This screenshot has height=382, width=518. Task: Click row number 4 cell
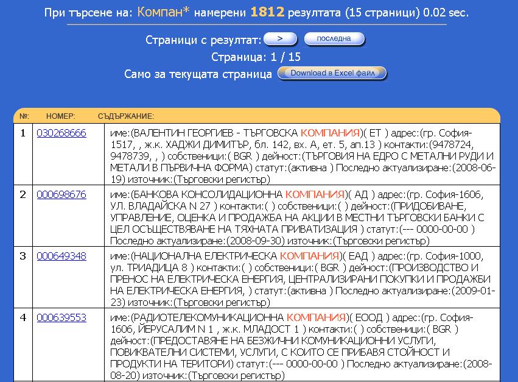coord(23,344)
